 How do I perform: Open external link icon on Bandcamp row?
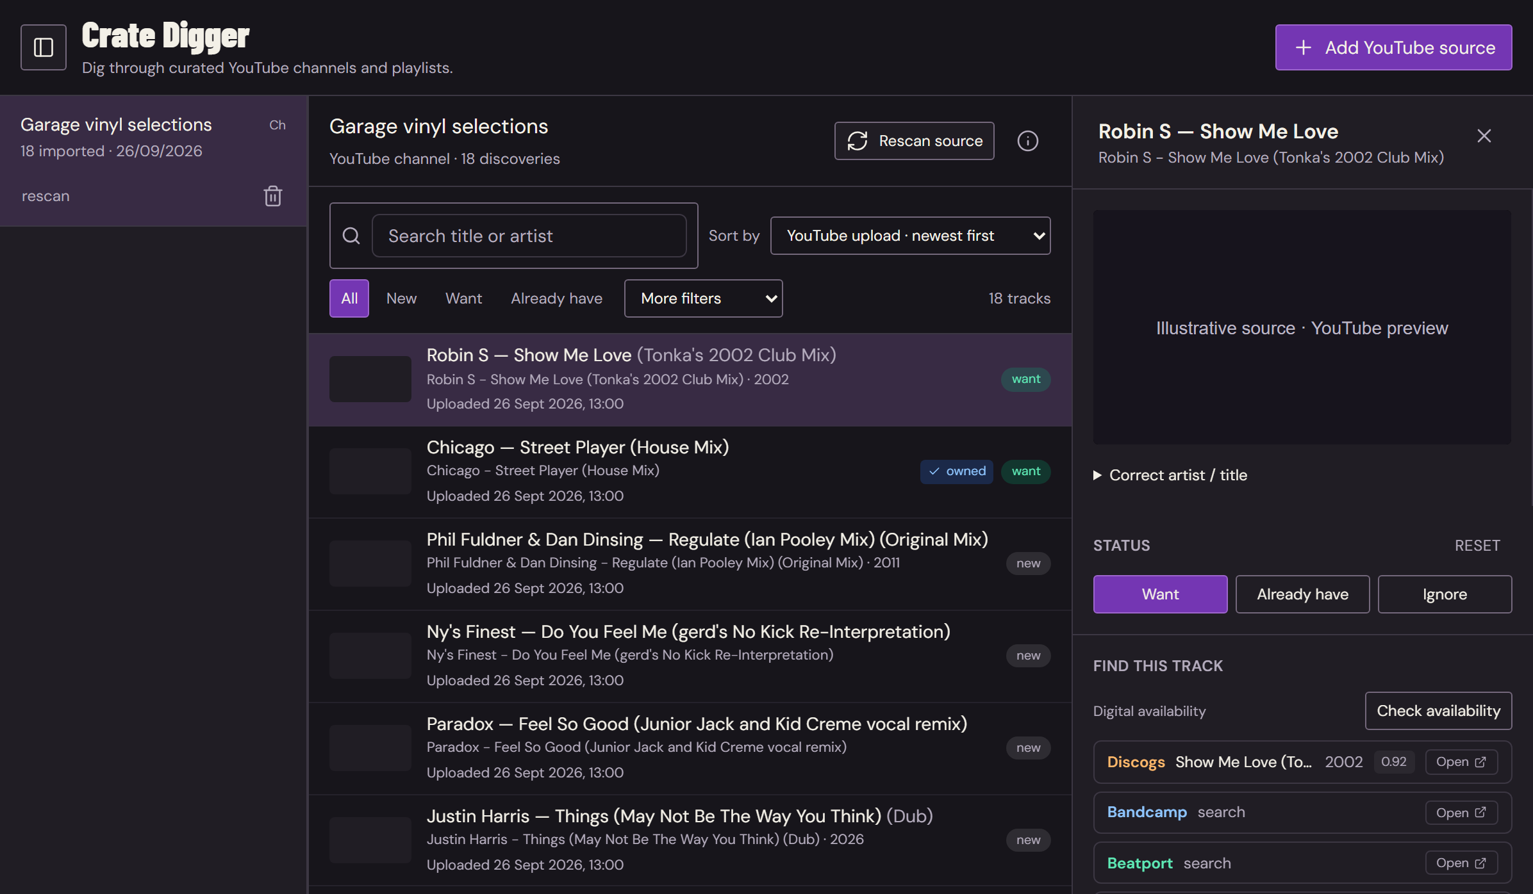[1480, 813]
